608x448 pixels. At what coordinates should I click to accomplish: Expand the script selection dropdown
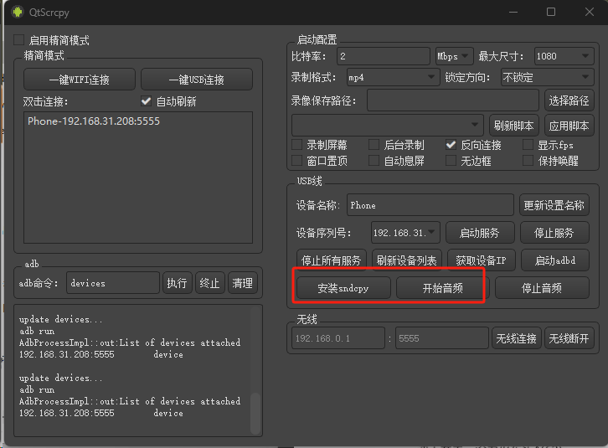[388, 125]
